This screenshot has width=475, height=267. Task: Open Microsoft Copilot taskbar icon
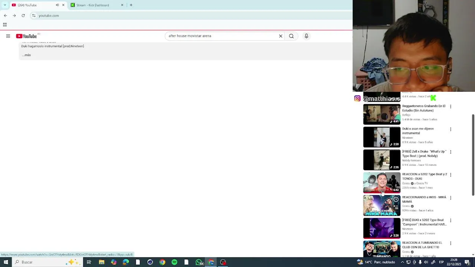114,262
